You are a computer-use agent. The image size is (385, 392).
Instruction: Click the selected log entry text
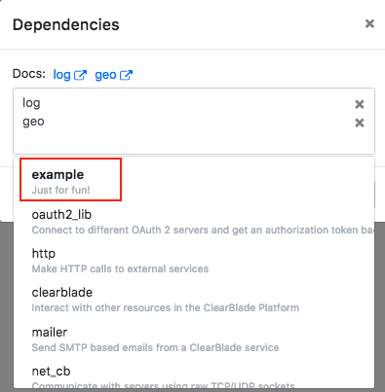(x=31, y=103)
